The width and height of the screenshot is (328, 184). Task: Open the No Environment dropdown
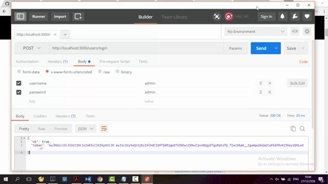[256, 32]
